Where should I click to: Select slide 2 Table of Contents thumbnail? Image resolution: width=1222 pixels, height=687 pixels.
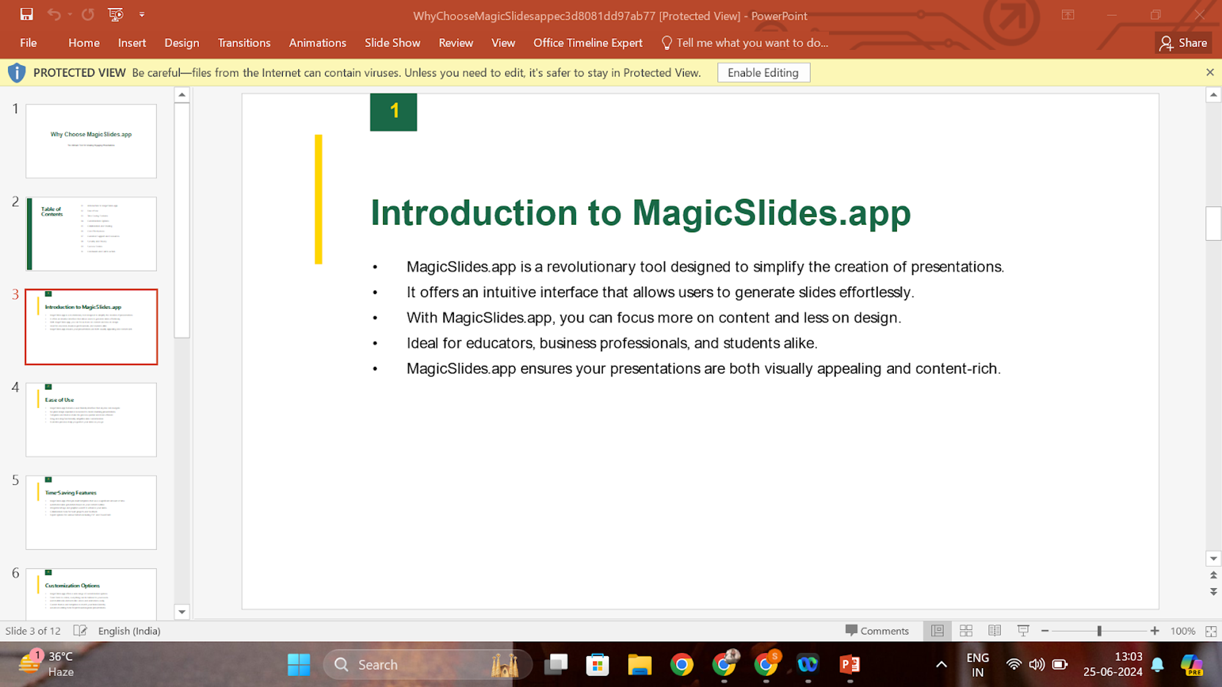click(91, 234)
